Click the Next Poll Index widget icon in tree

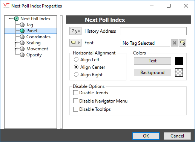coord(16,19)
